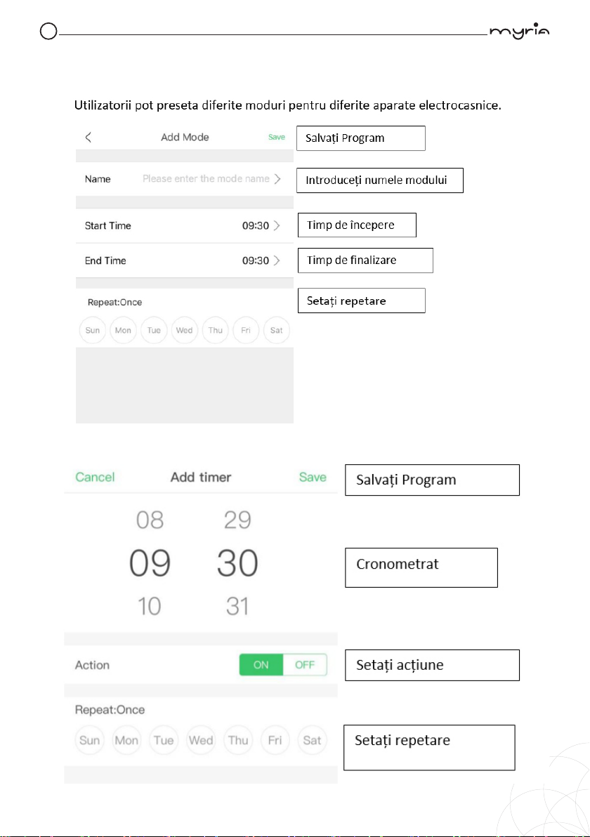Viewport: 590px width, 837px height.
Task: Switch the Action toggle to ON
Action: [261, 665]
